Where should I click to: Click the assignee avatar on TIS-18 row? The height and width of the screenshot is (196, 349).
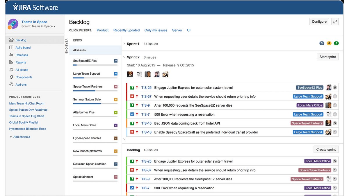(x=329, y=132)
